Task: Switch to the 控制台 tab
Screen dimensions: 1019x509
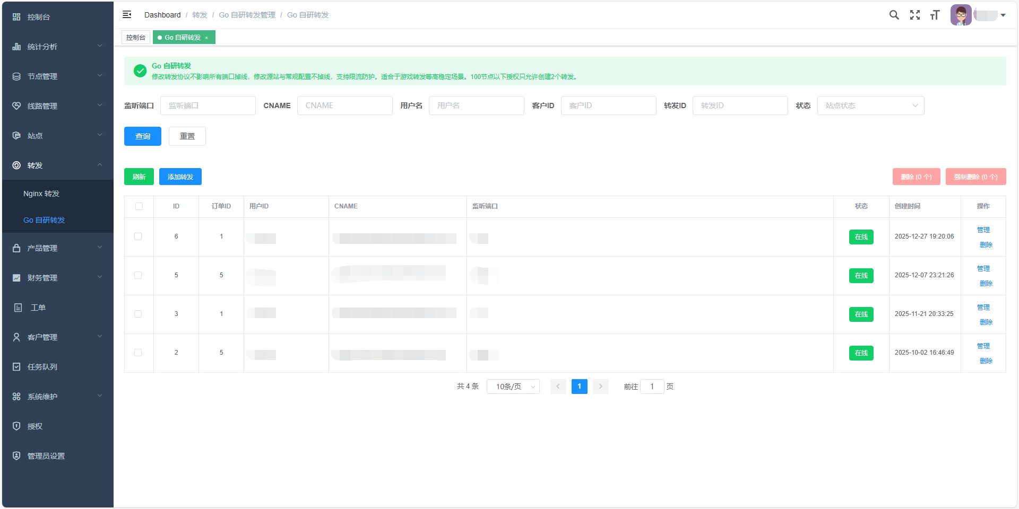Action: click(x=136, y=38)
